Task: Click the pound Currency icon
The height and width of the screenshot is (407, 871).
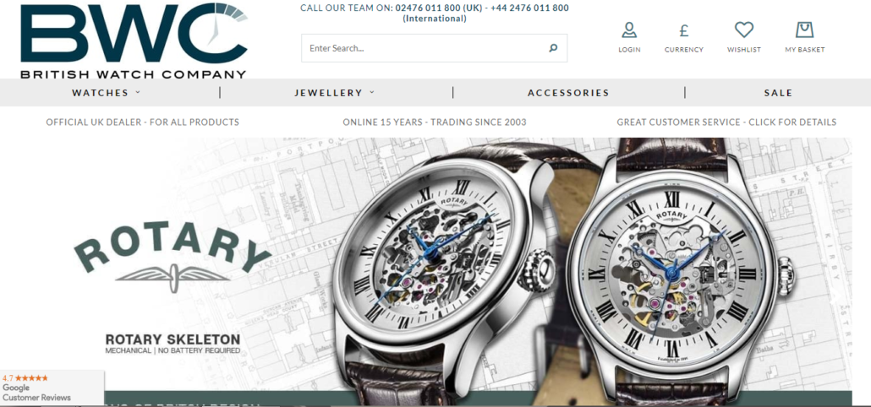Action: coord(684,30)
